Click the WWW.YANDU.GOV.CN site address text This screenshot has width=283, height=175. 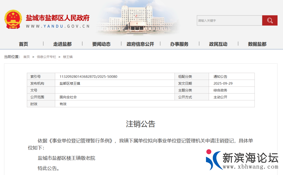(58, 26)
